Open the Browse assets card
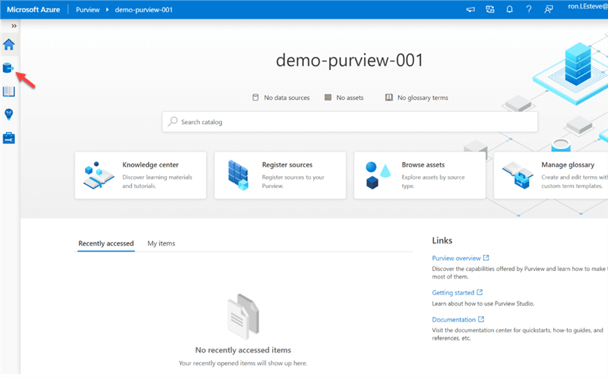This screenshot has width=608, height=377. 420,175
